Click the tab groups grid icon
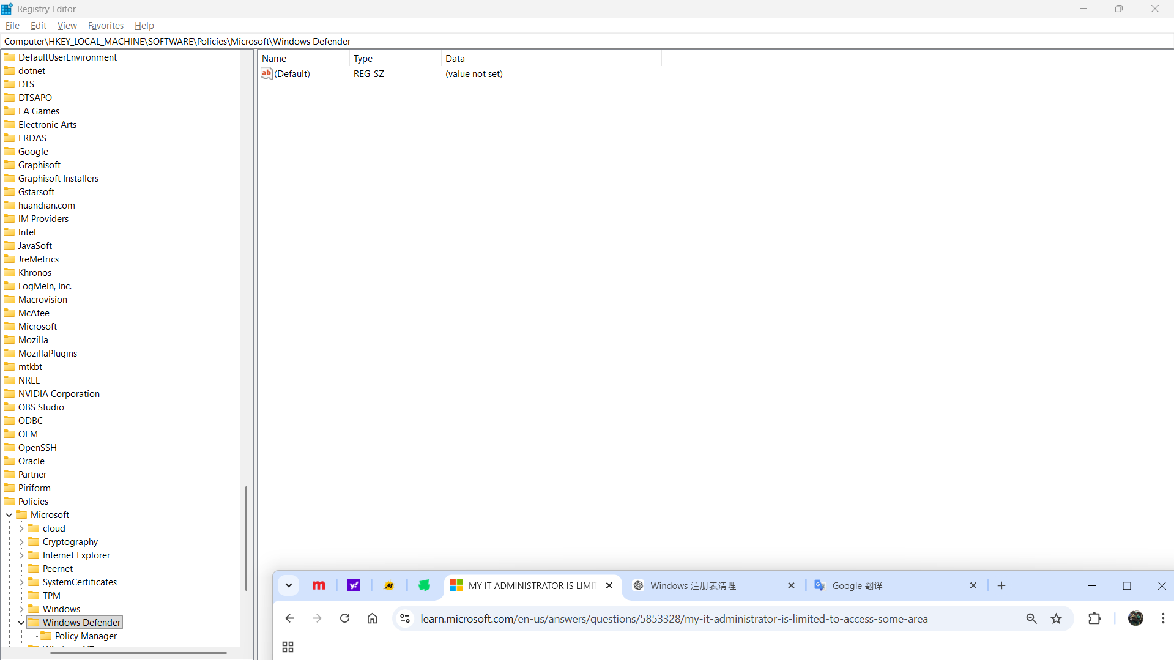 pos(288,647)
